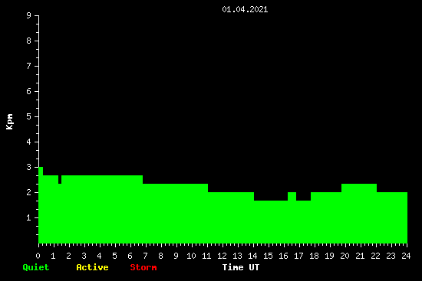Click the narrow notch dip near hour 1
The image size is (422, 281).
[x=60, y=179]
